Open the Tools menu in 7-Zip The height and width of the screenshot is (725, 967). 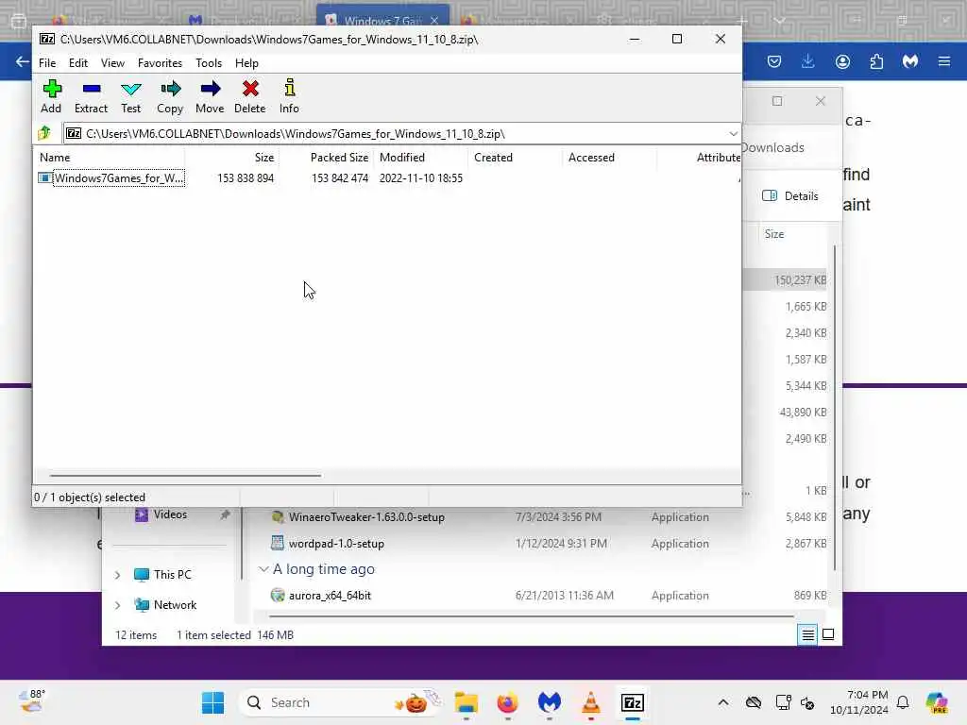[x=209, y=63]
